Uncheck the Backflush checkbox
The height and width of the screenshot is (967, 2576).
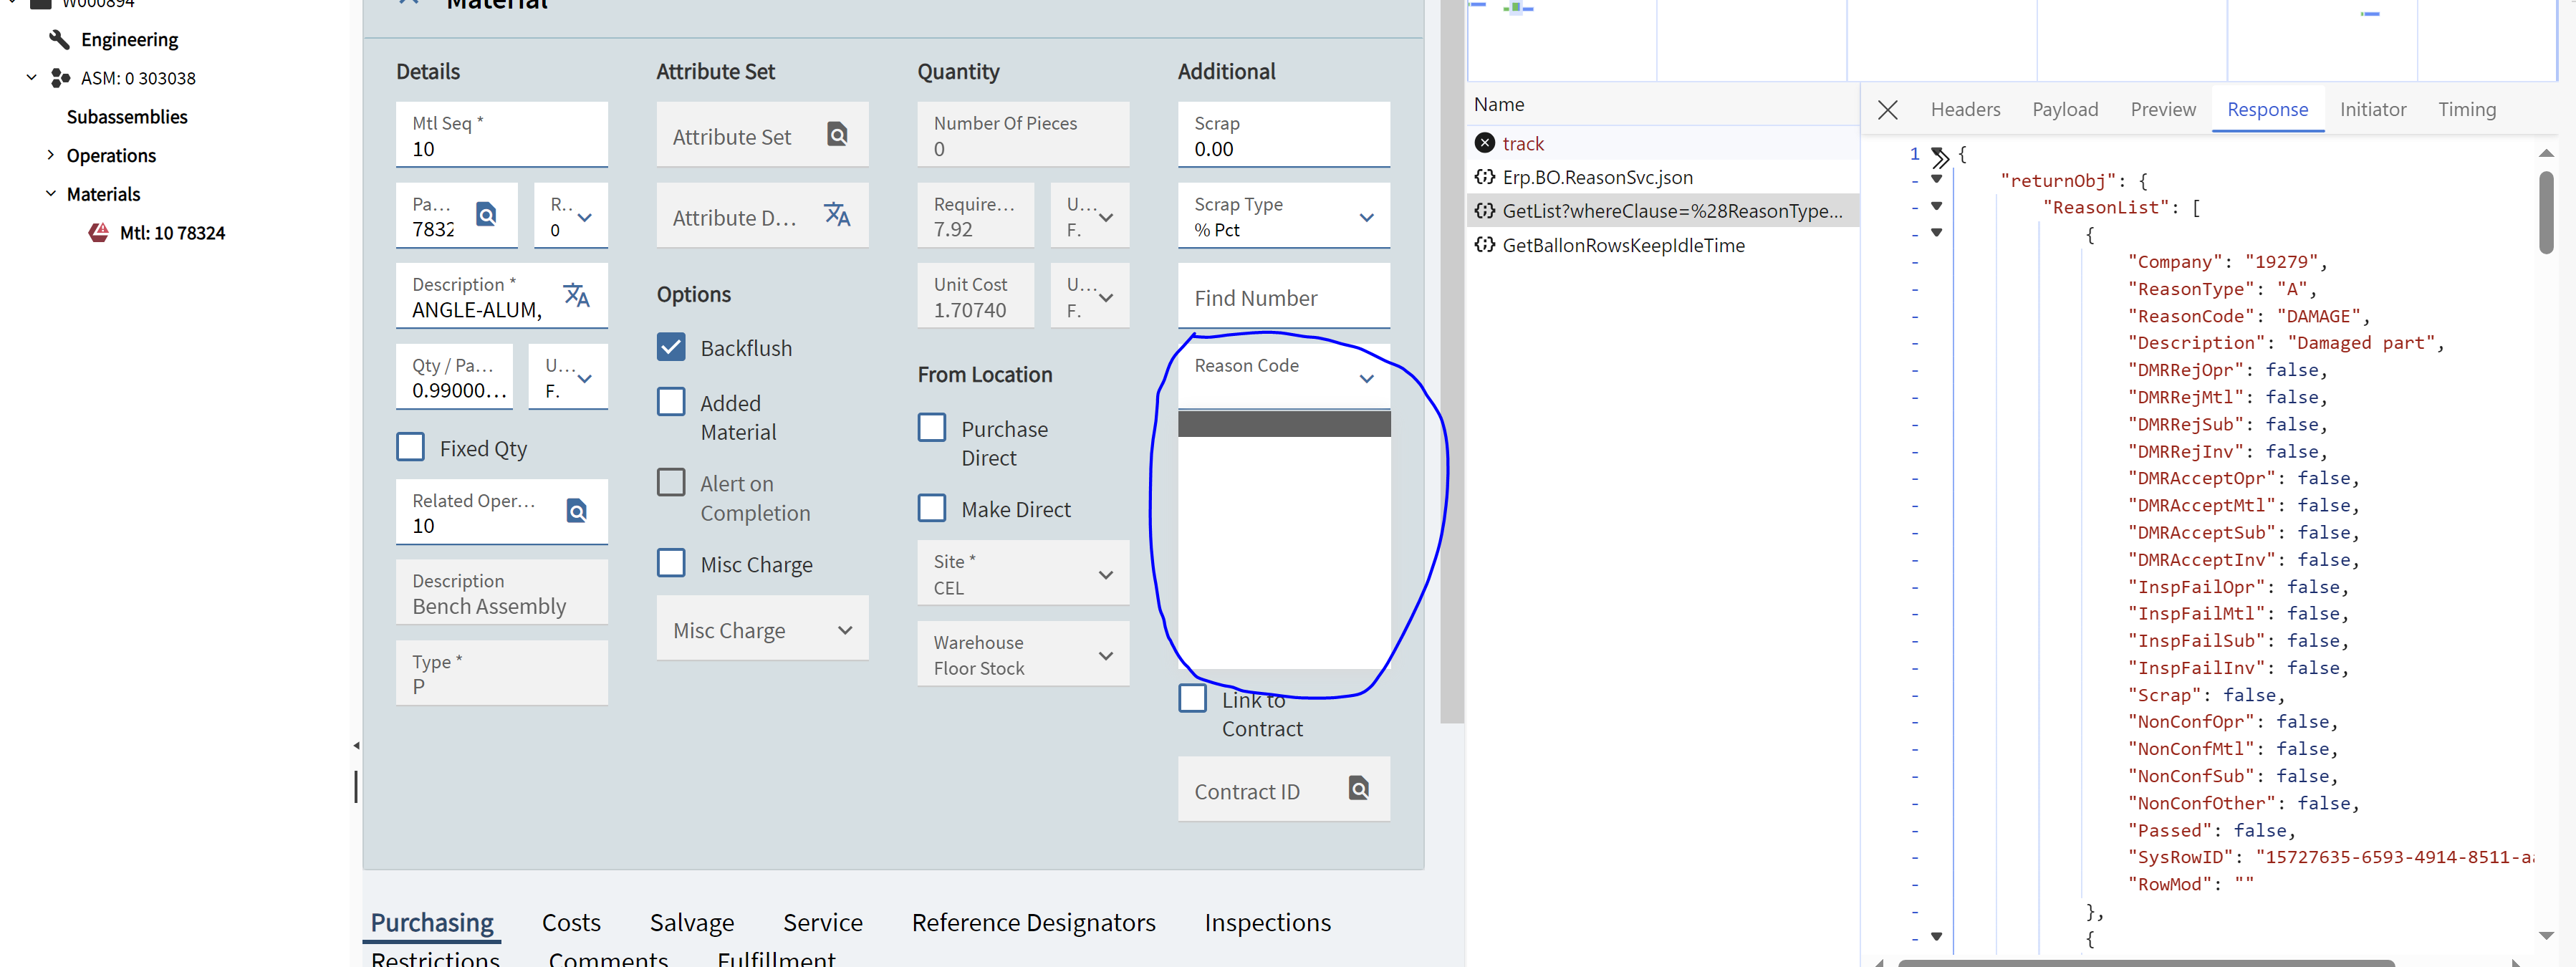[671, 347]
